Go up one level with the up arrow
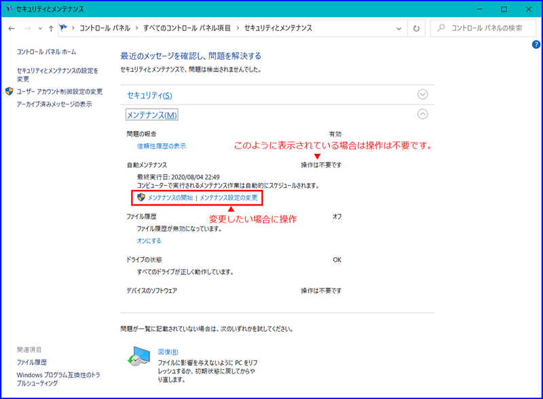Image resolution: width=543 pixels, height=399 pixels. (51, 28)
